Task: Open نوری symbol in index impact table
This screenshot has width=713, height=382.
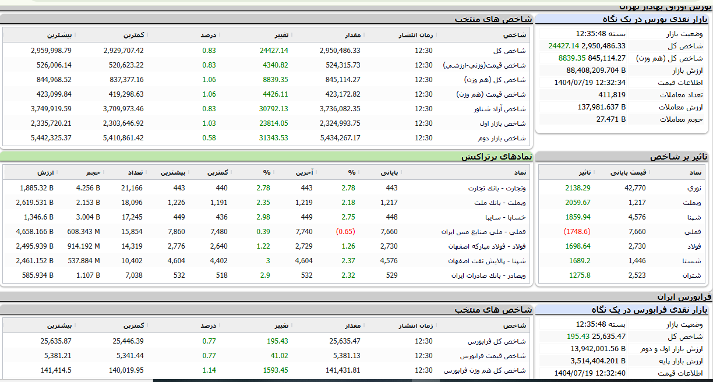Action: (694, 188)
